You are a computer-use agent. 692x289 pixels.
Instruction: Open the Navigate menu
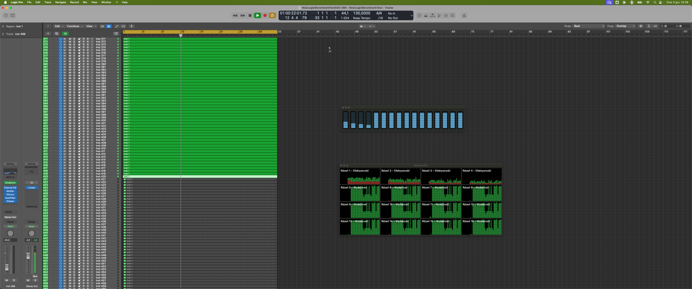click(61, 2)
